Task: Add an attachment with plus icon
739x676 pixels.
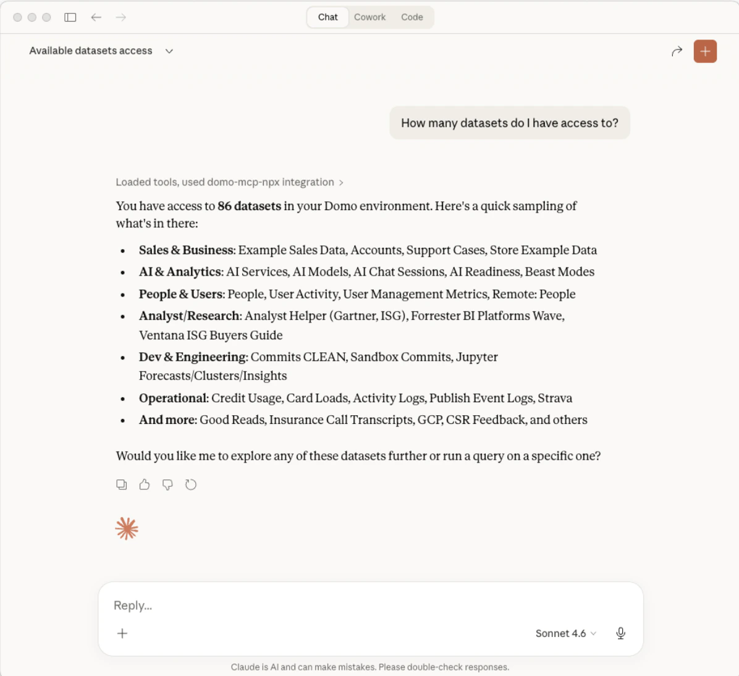Action: click(x=122, y=633)
